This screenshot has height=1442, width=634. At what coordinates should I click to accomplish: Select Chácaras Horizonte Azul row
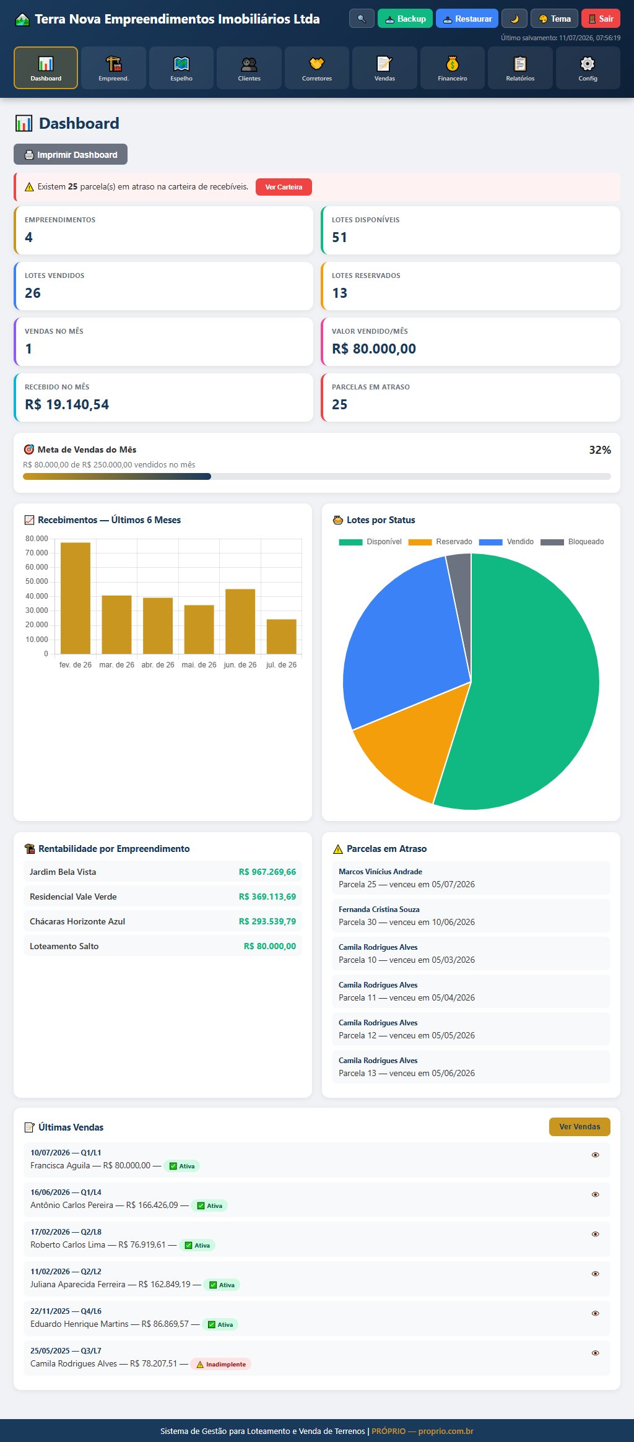[x=163, y=921]
